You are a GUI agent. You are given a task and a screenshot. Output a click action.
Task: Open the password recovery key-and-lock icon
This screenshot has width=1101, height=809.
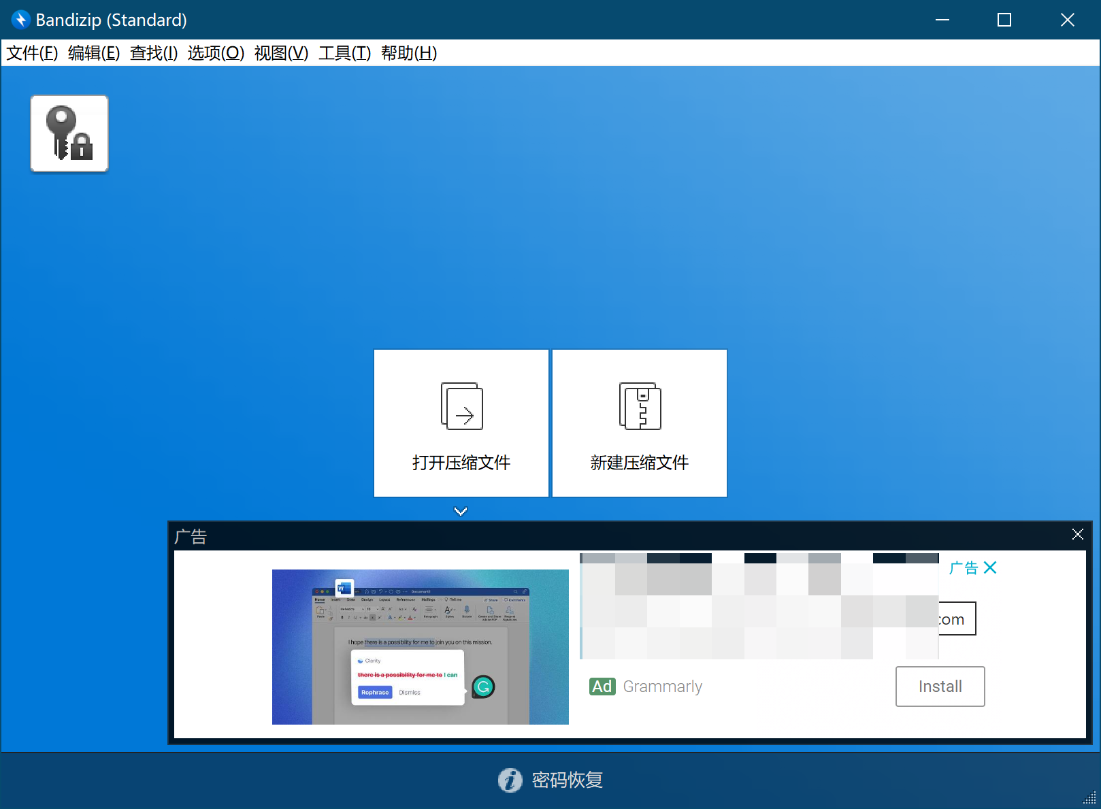(69, 133)
